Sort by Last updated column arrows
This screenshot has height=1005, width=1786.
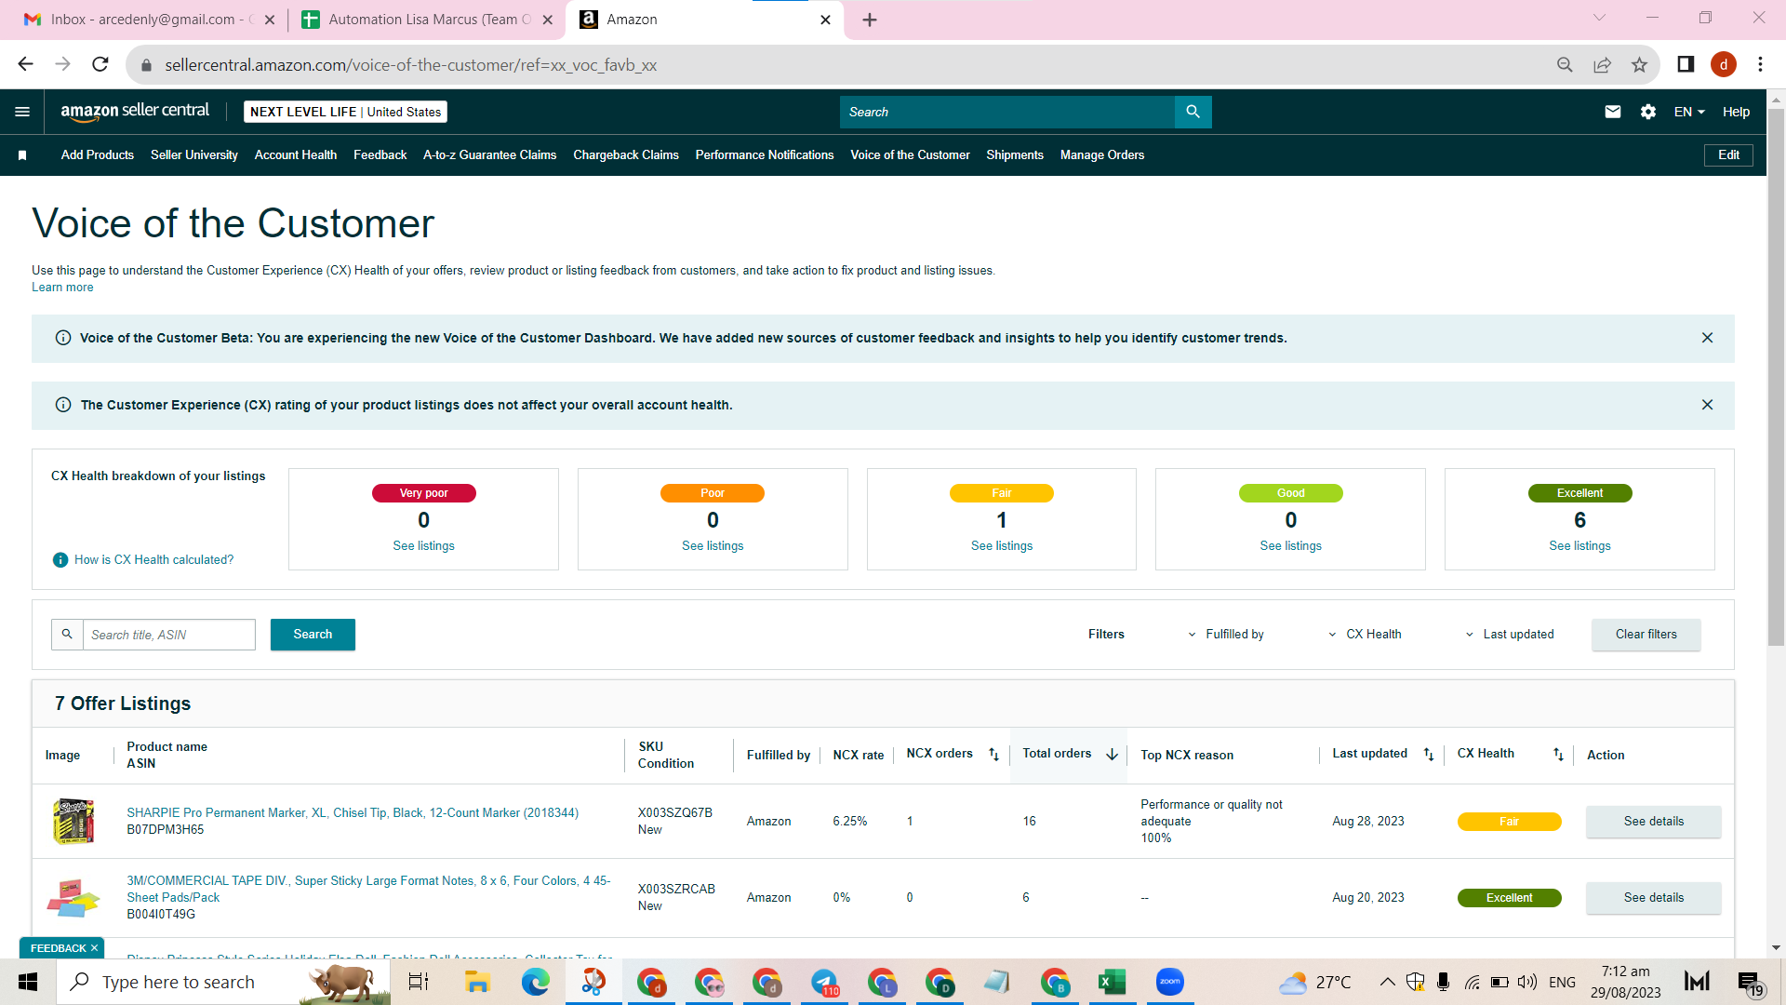click(x=1429, y=755)
